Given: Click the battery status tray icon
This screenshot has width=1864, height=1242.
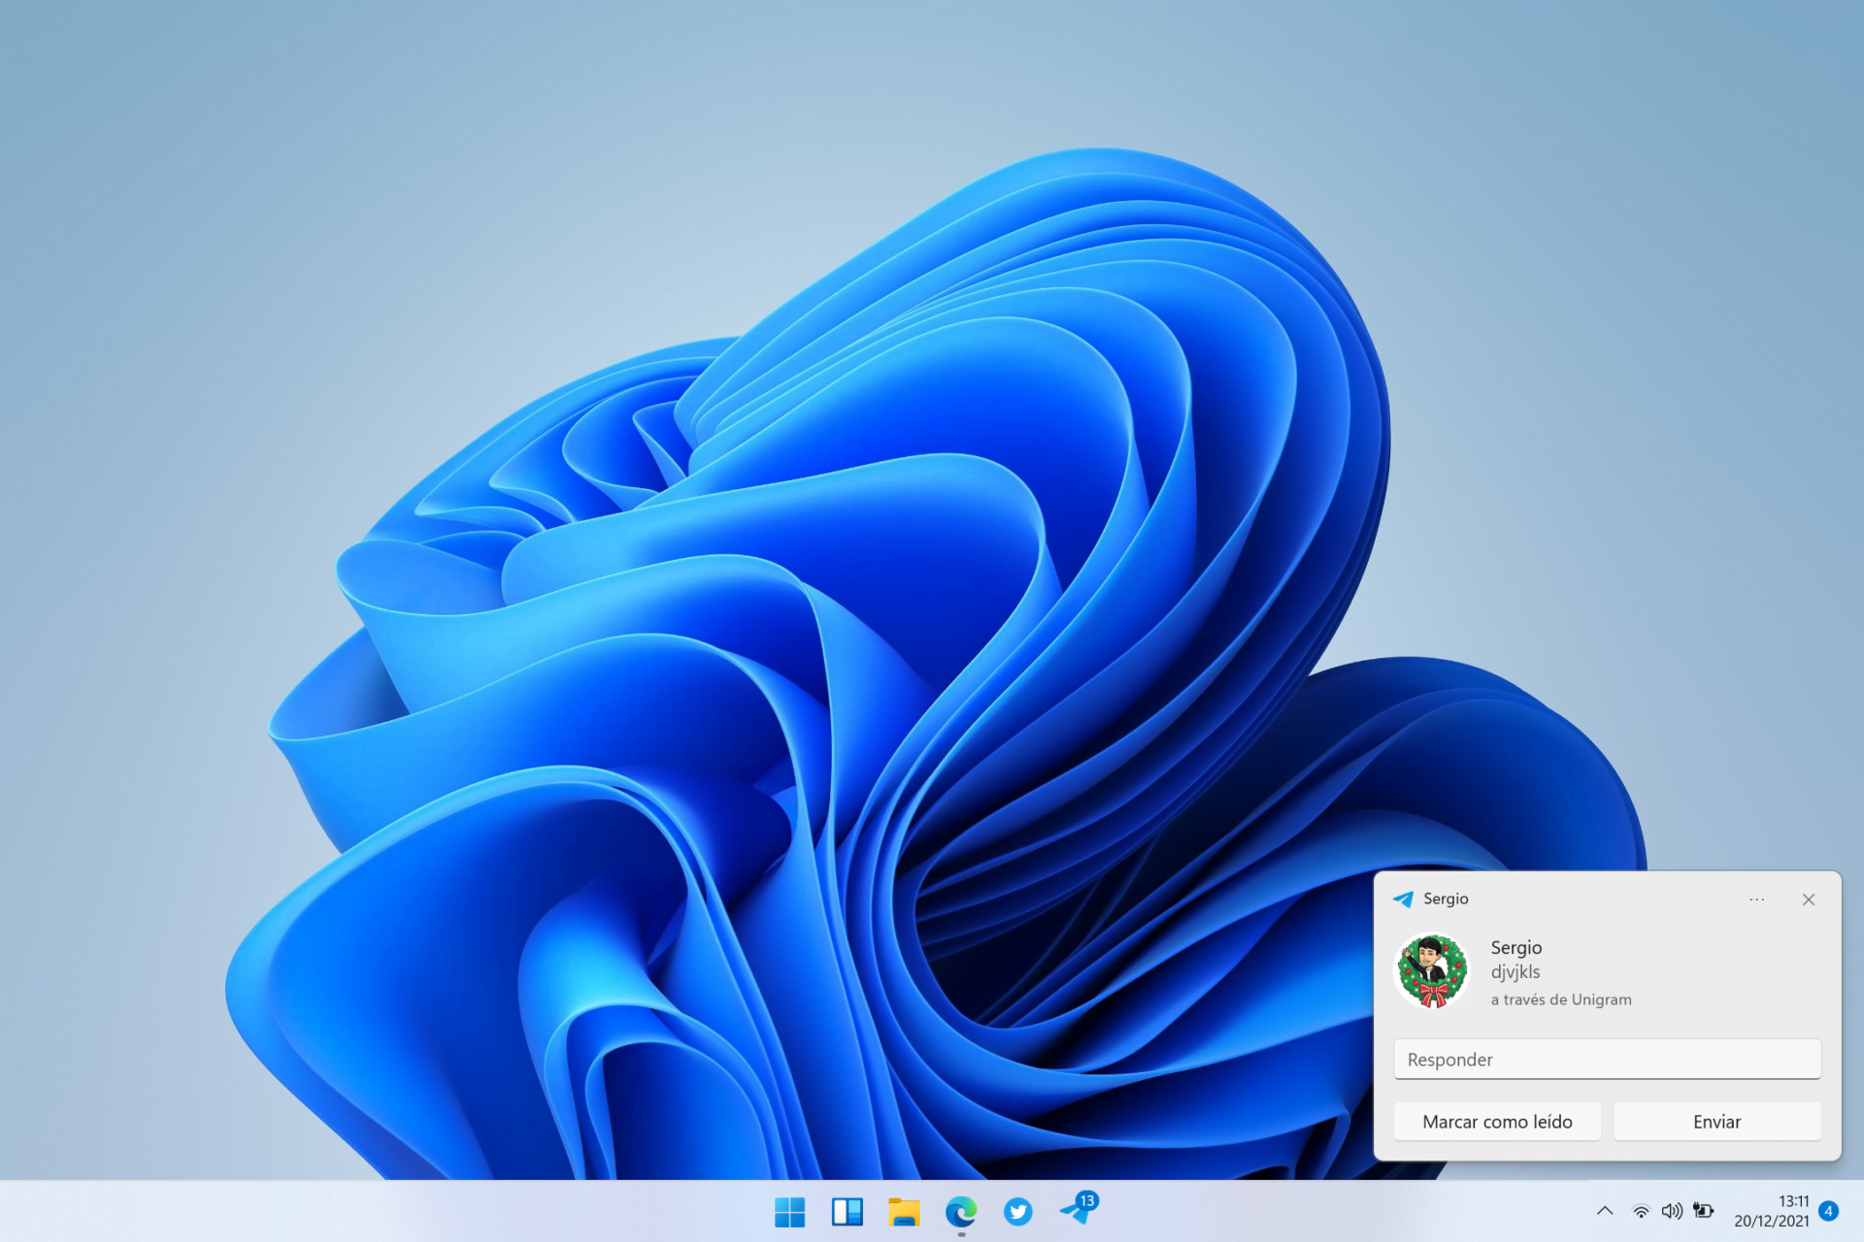Looking at the screenshot, I should 1703,1211.
